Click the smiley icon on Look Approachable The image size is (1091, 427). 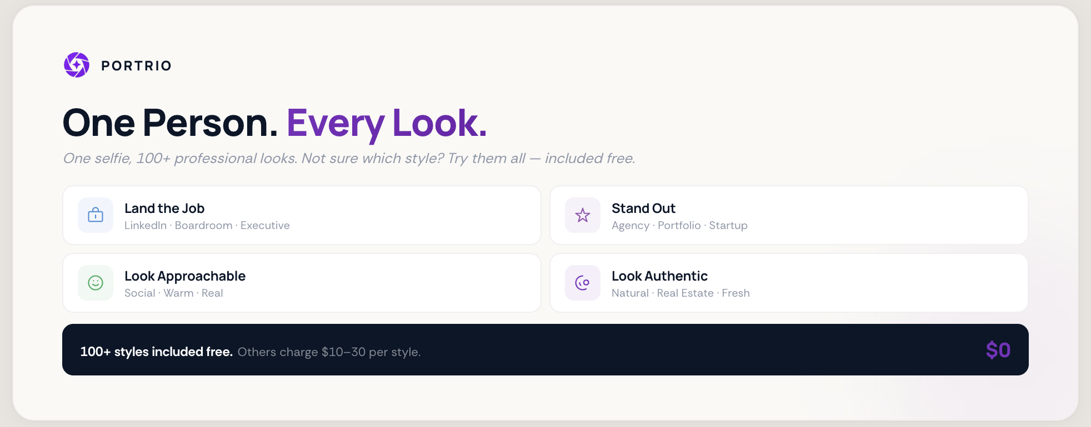96,283
